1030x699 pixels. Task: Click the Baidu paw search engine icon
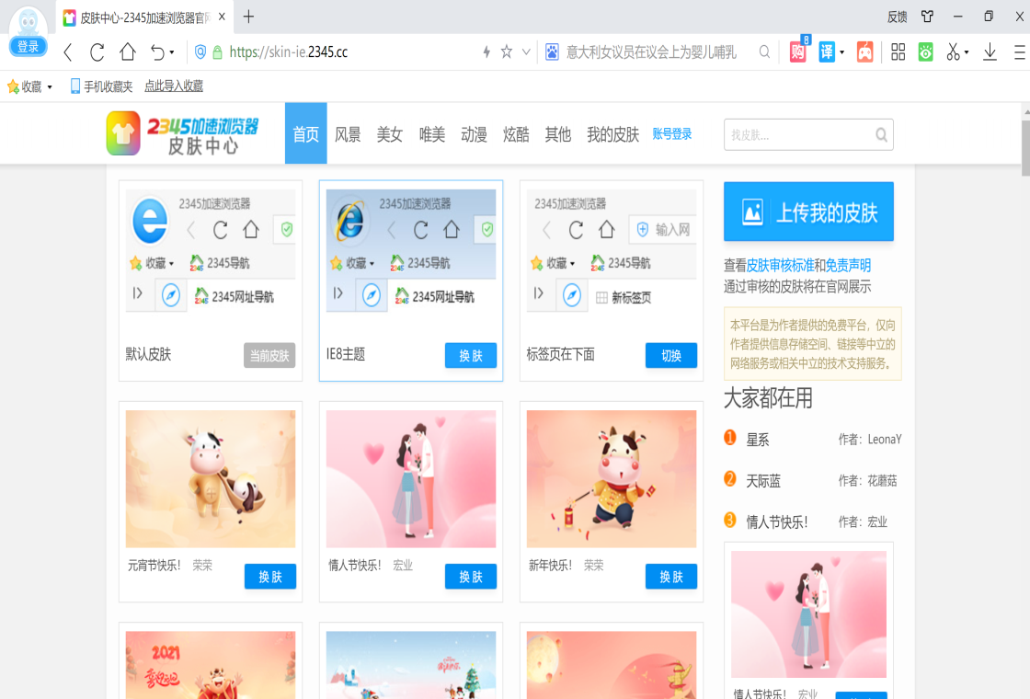click(x=553, y=52)
